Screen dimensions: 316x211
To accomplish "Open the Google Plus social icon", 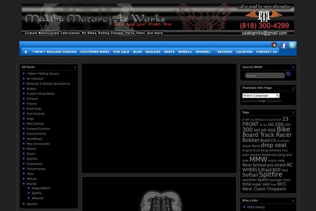I will pos(274,45).
